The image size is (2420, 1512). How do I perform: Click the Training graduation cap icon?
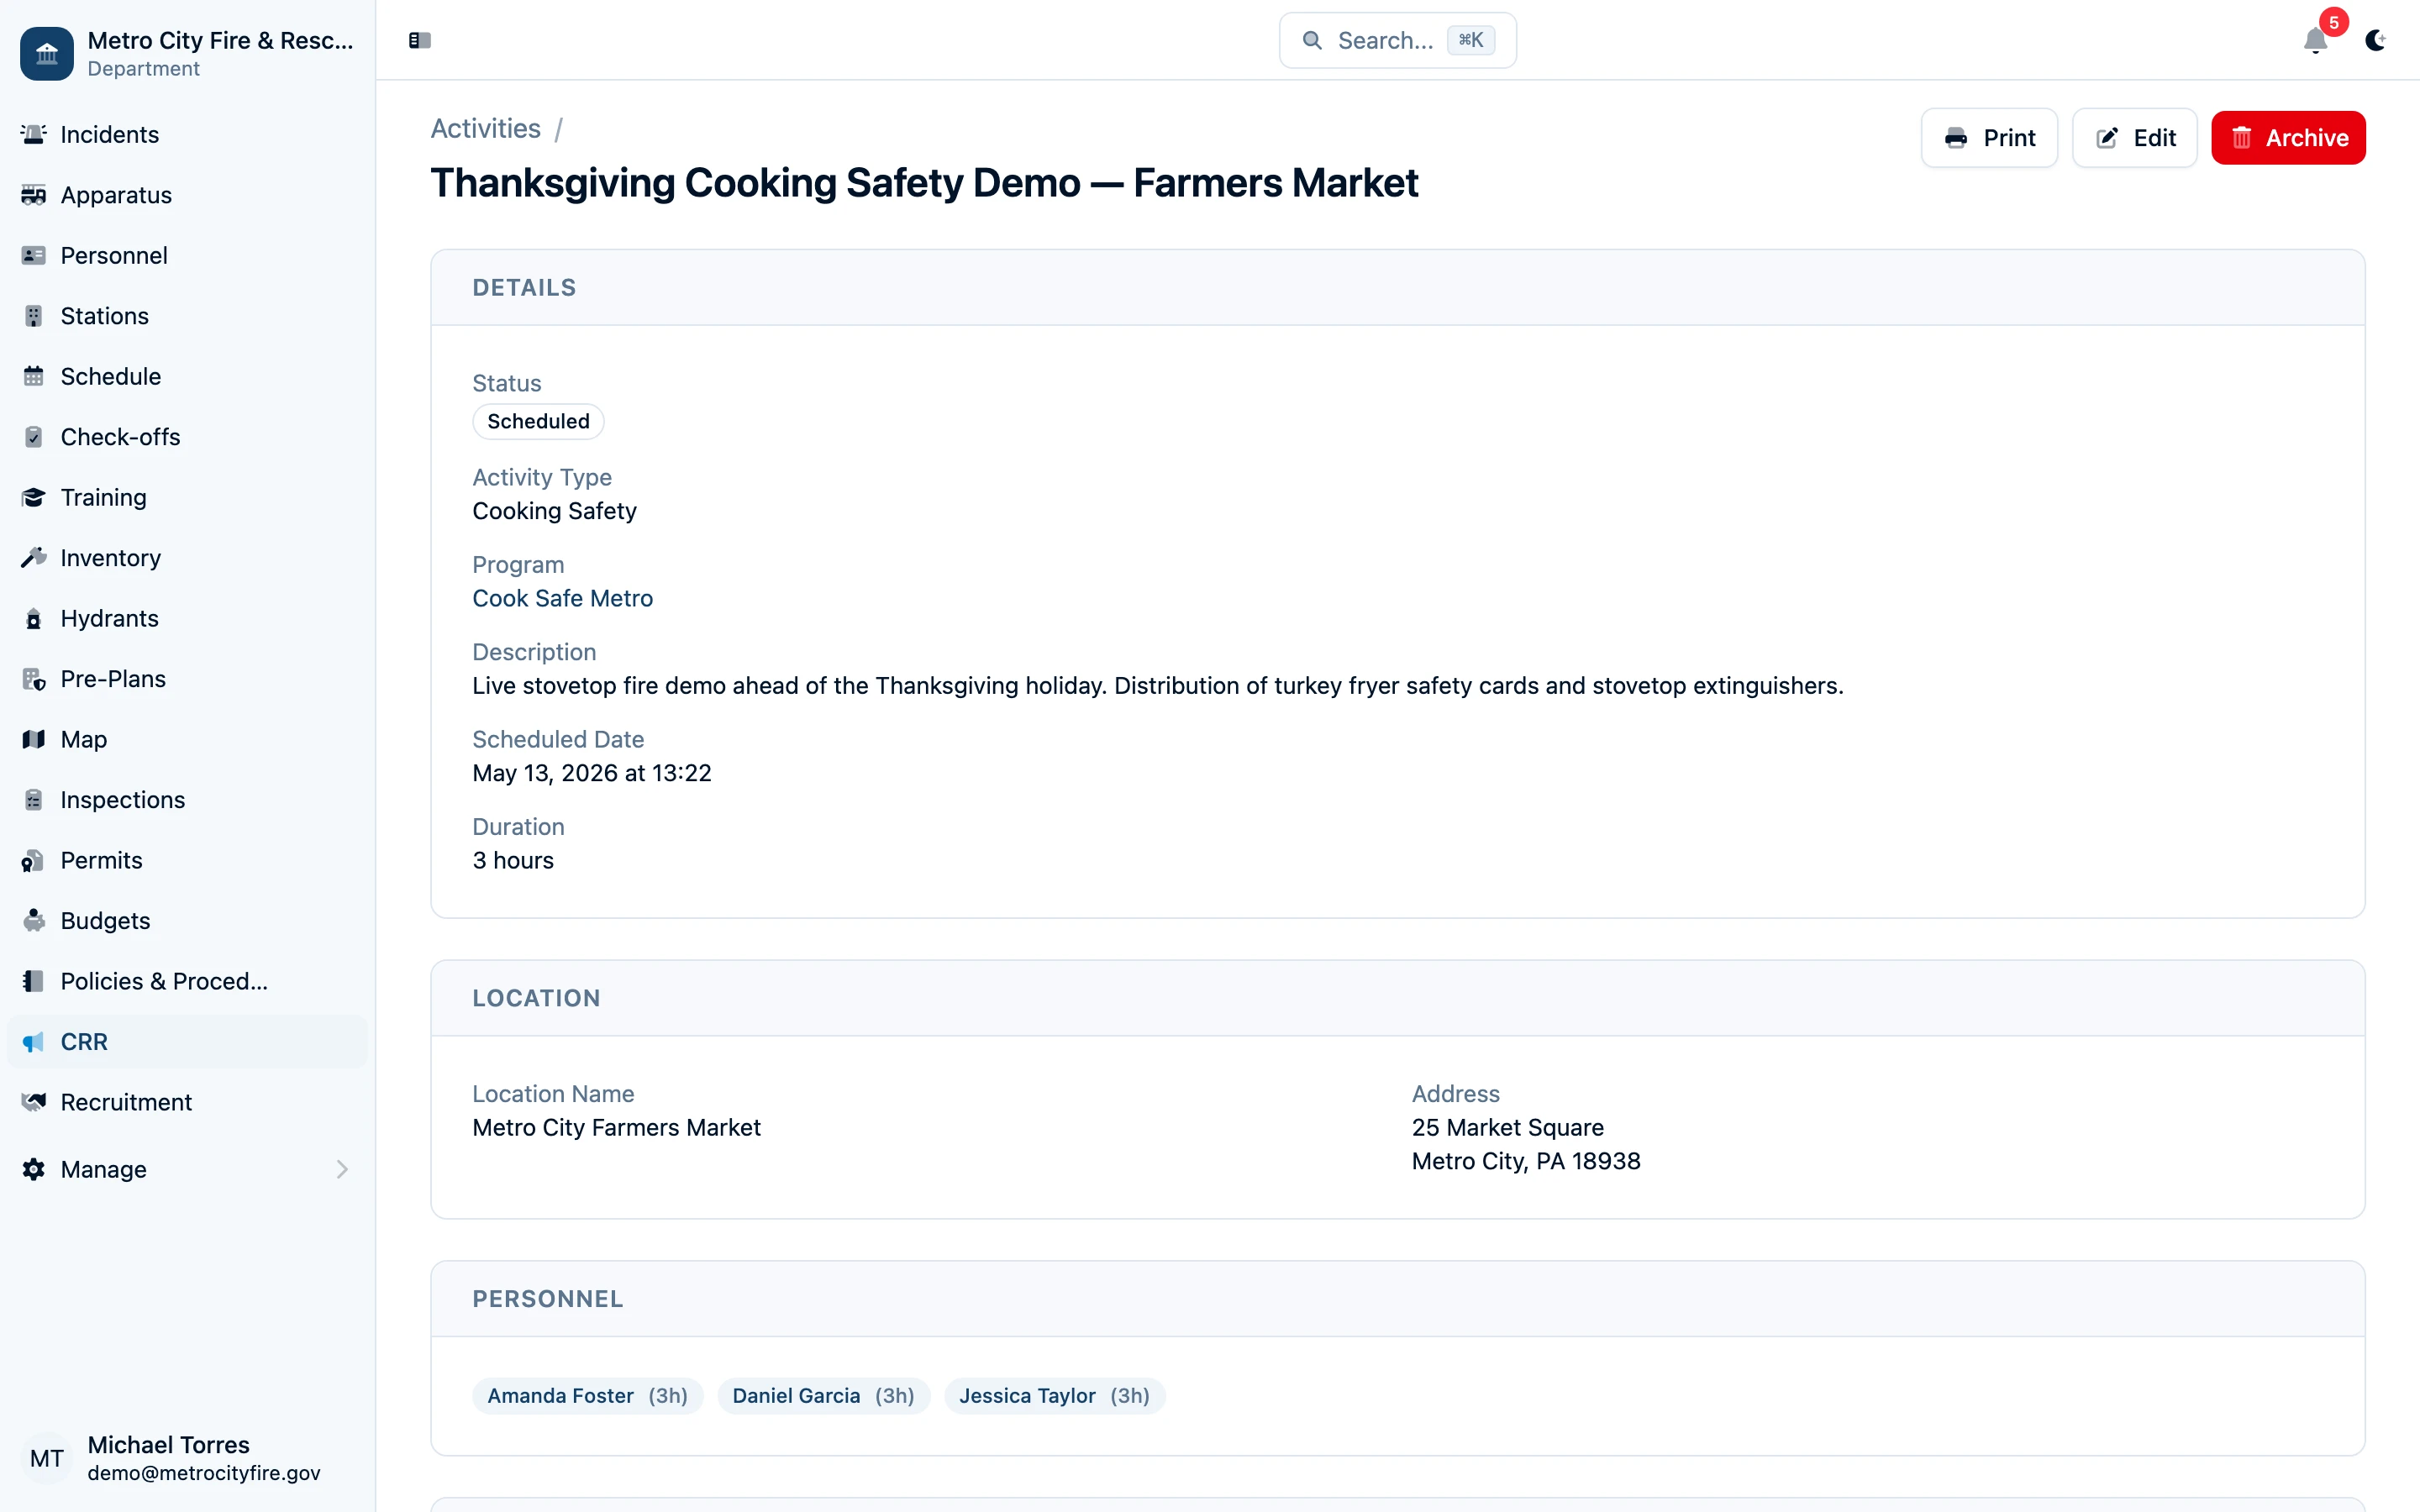coord(34,497)
